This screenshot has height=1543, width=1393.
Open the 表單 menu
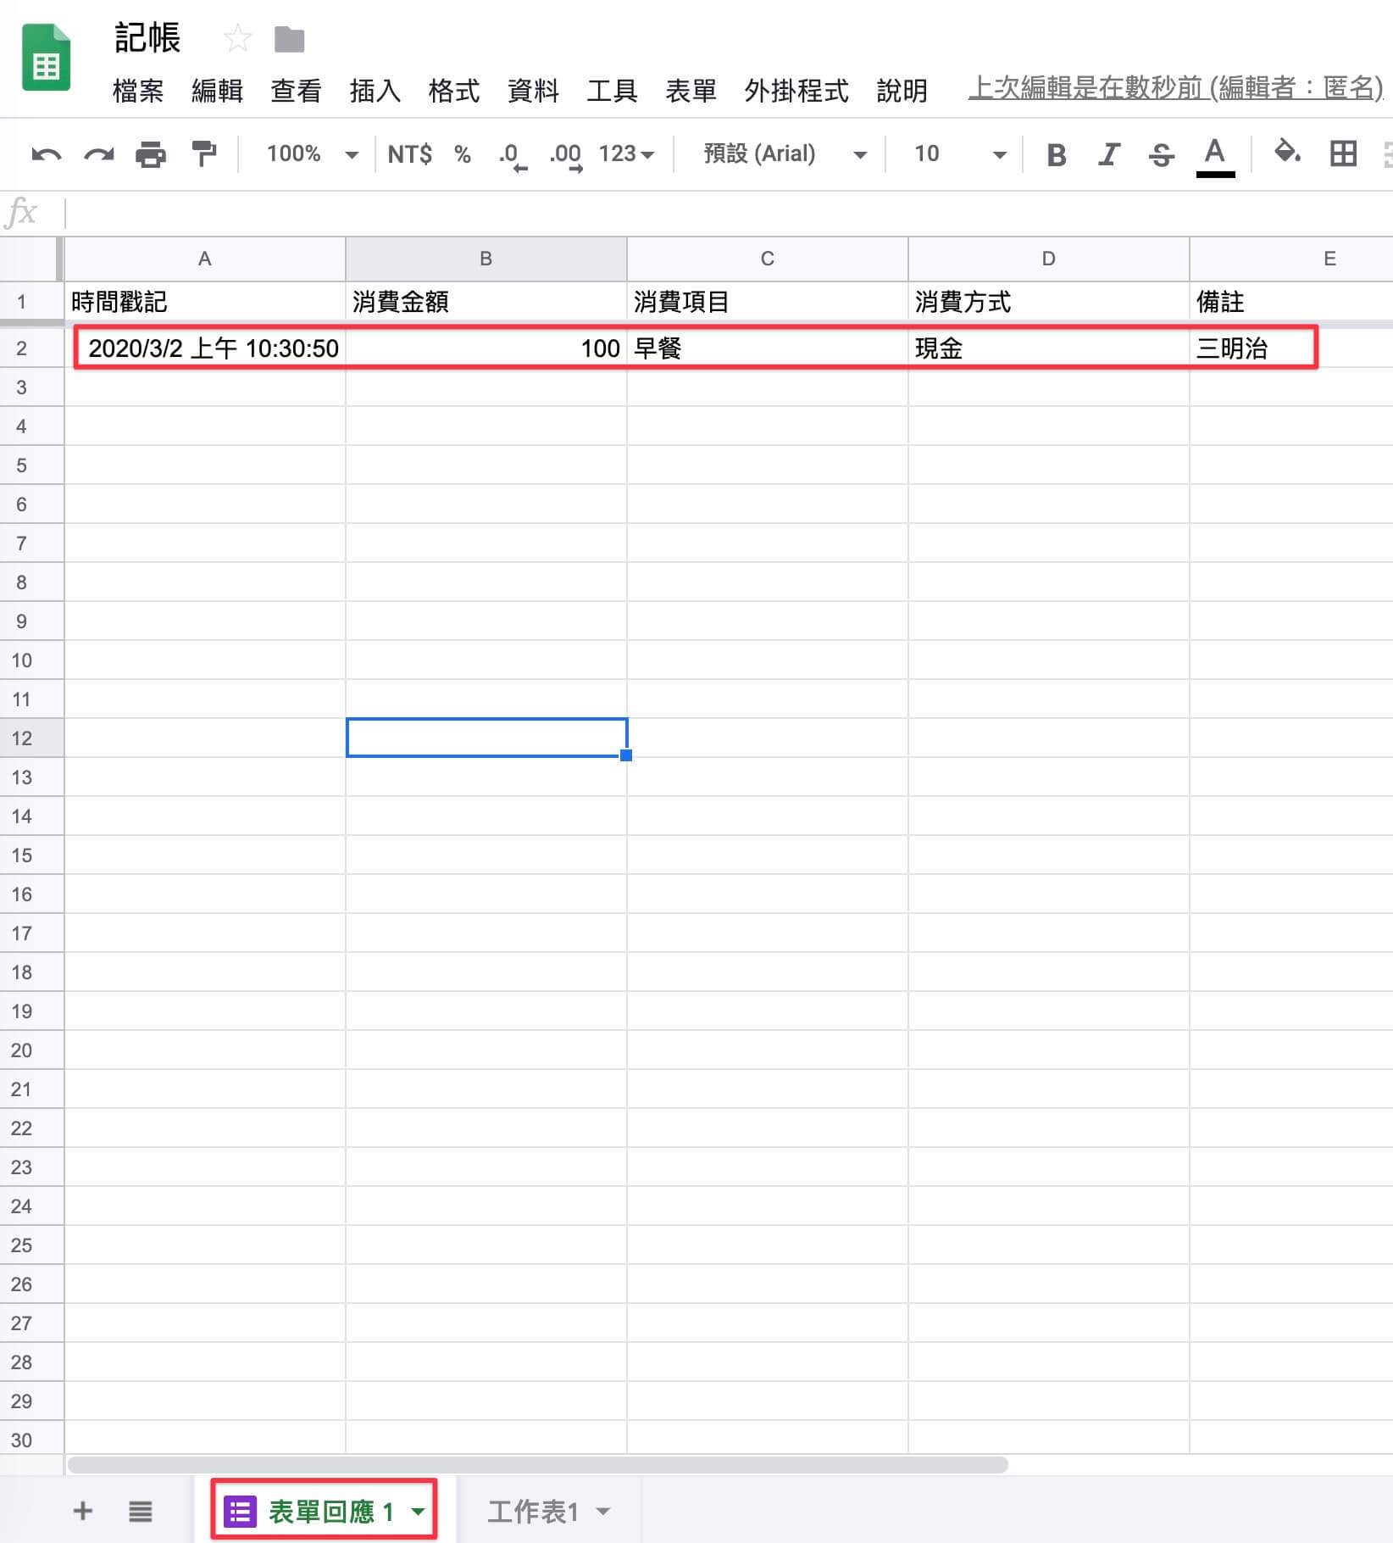tap(691, 91)
